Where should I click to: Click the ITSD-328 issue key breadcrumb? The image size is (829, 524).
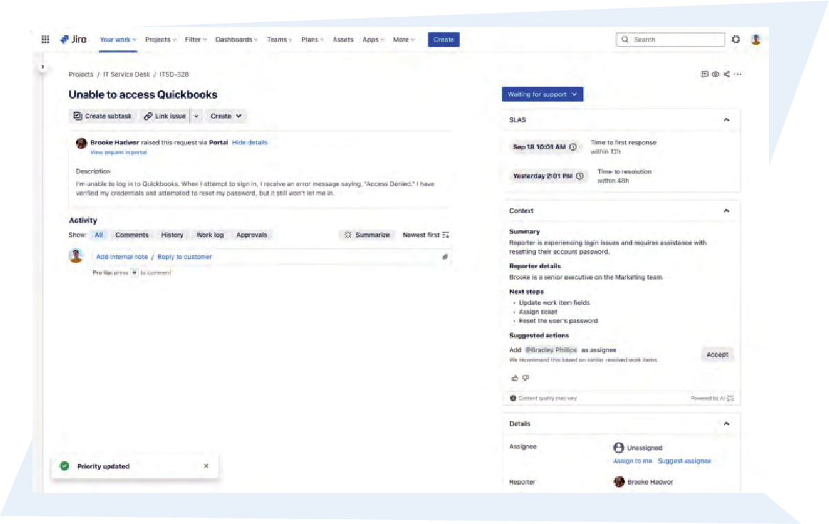click(x=174, y=74)
